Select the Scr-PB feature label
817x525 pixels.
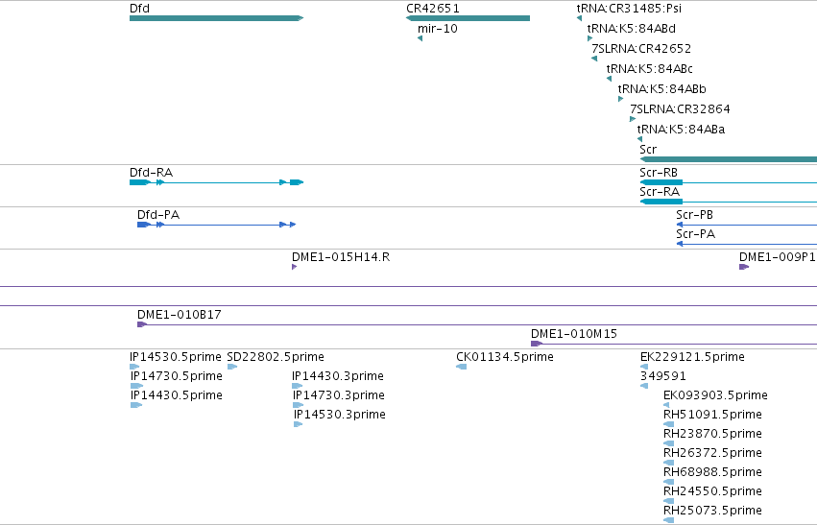tap(694, 215)
